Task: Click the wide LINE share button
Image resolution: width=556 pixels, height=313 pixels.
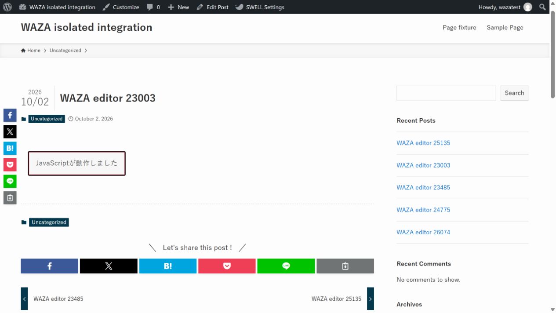Action: click(x=286, y=266)
